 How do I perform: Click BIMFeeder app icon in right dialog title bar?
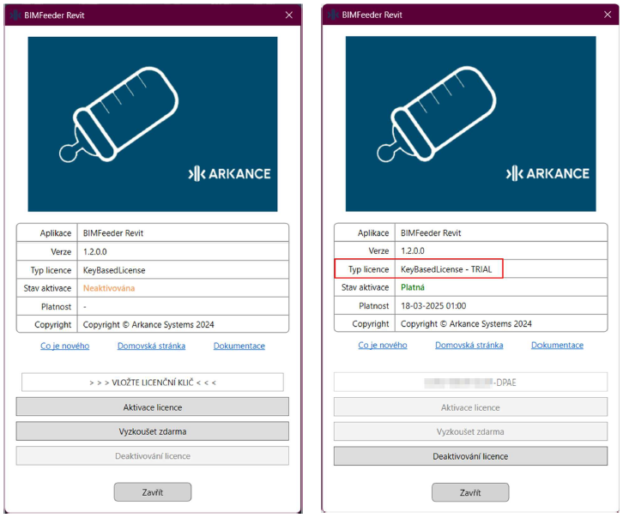[332, 15]
